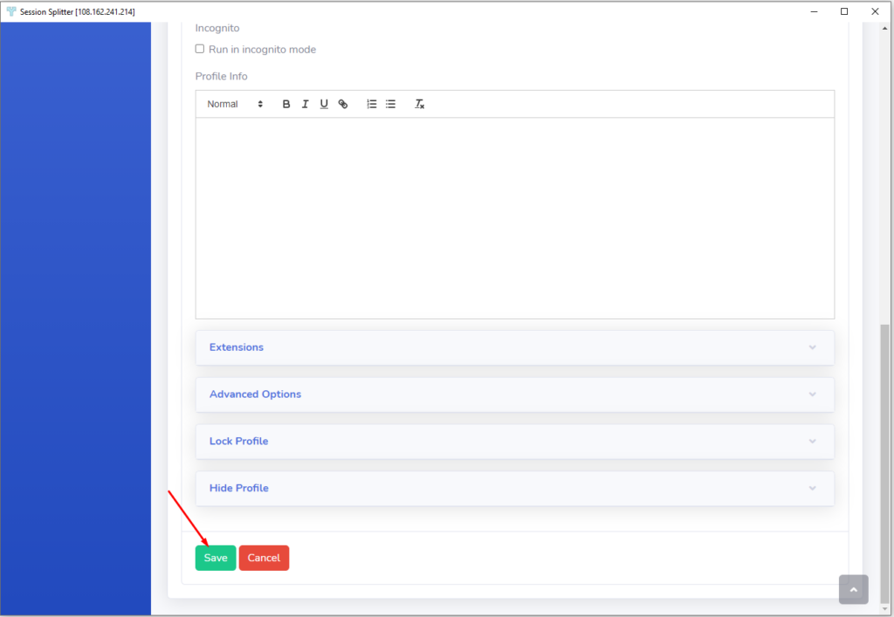894x617 pixels.
Task: Expand the Extensions section
Action: click(515, 347)
